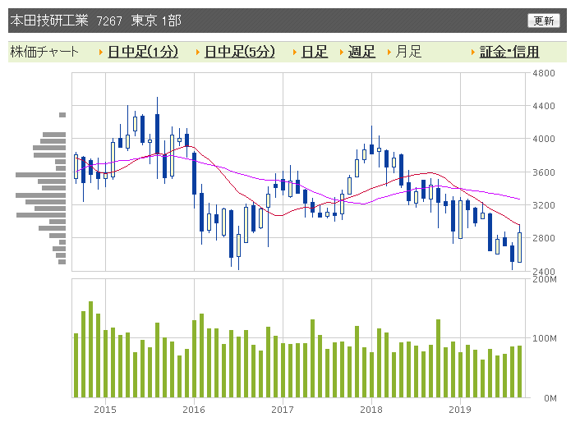Click the tallest volume bar in late 2014

pyautogui.click(x=90, y=350)
